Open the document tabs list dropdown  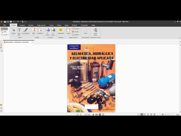(180, 42)
